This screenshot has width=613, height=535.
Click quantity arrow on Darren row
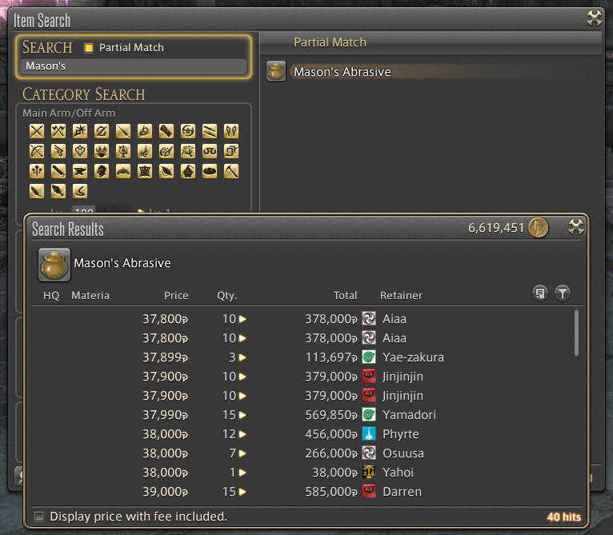coord(242,491)
